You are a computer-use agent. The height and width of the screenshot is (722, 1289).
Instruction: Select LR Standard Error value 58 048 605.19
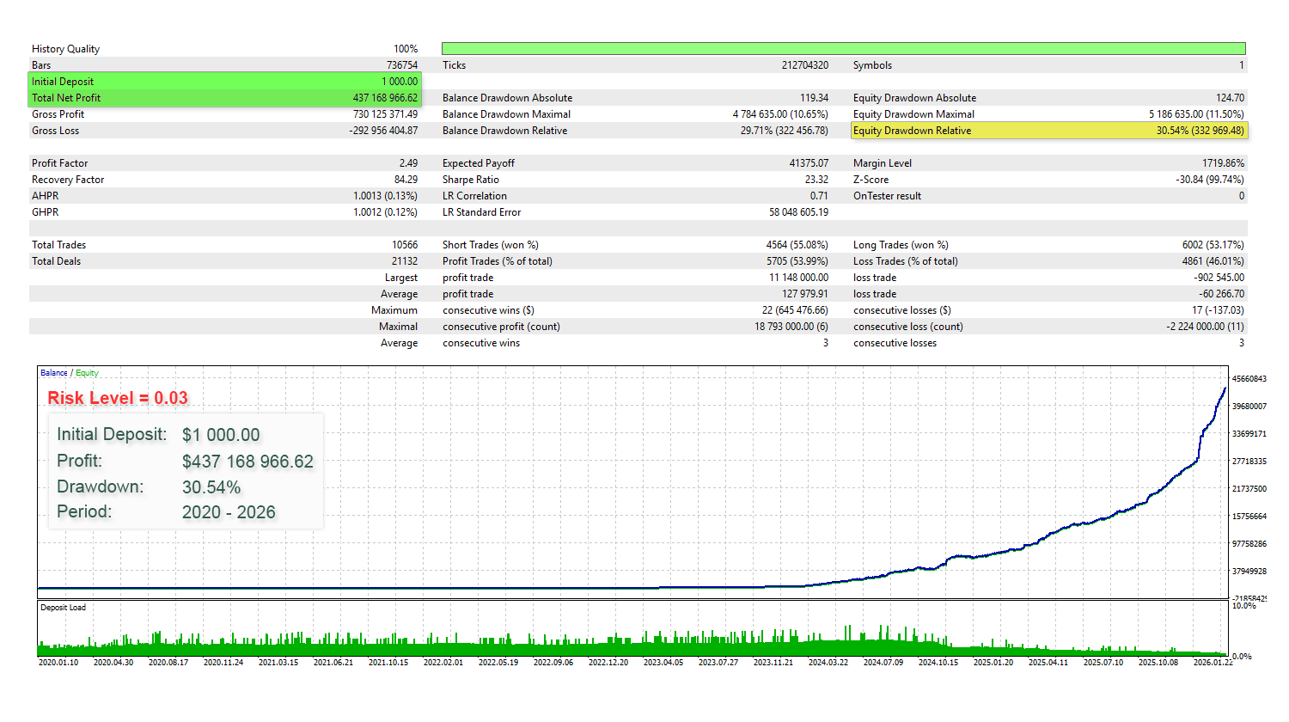click(x=798, y=212)
